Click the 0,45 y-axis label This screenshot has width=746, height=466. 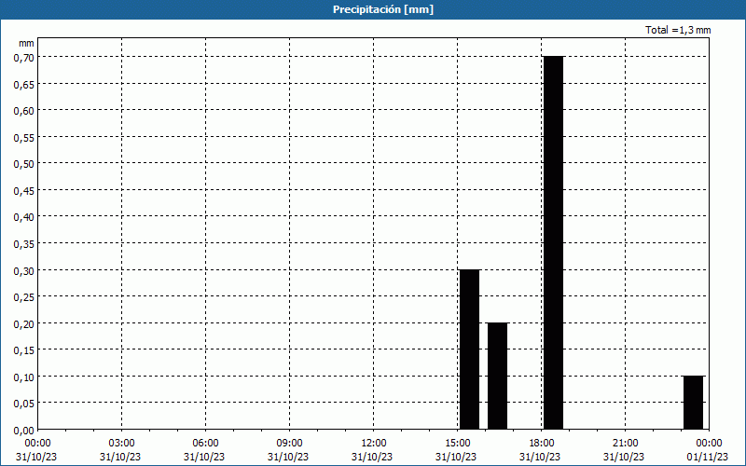pos(23,191)
